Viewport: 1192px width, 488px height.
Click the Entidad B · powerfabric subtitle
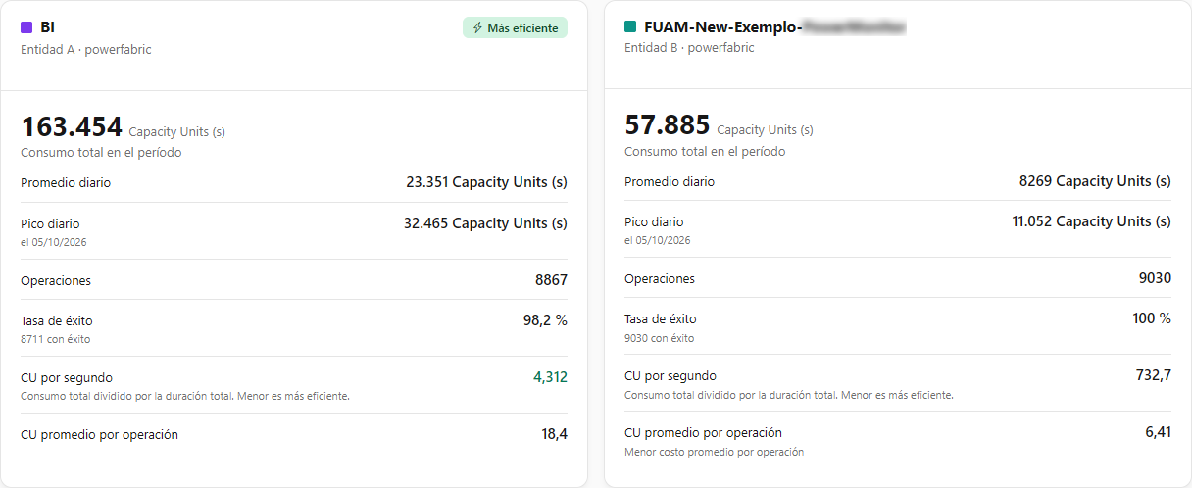(x=690, y=48)
